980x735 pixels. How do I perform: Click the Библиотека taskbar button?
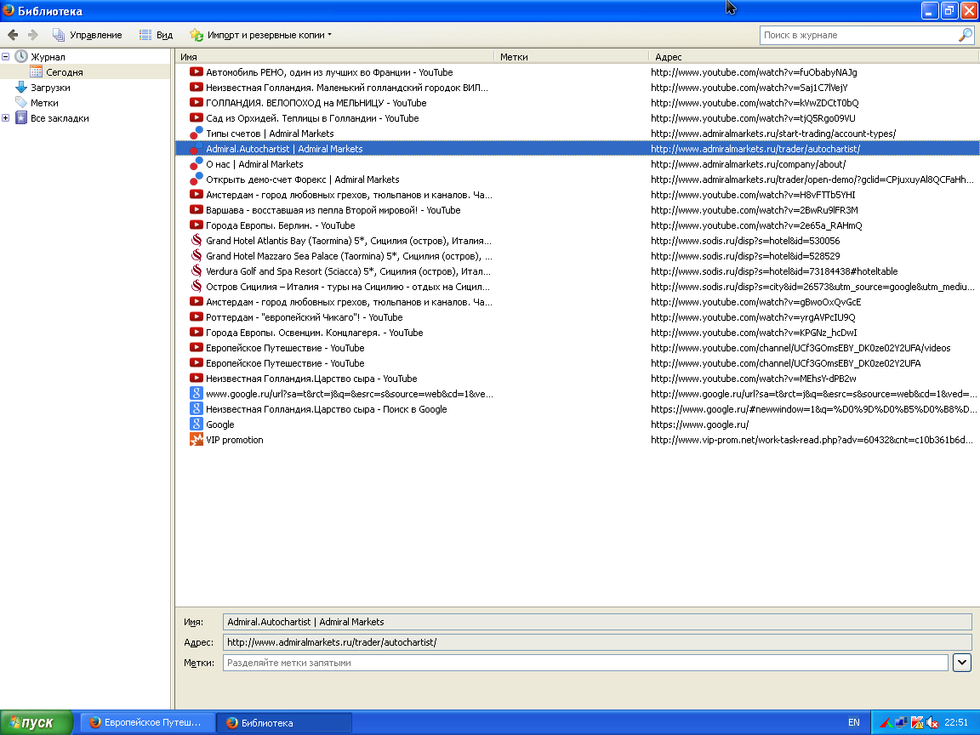[x=284, y=722]
